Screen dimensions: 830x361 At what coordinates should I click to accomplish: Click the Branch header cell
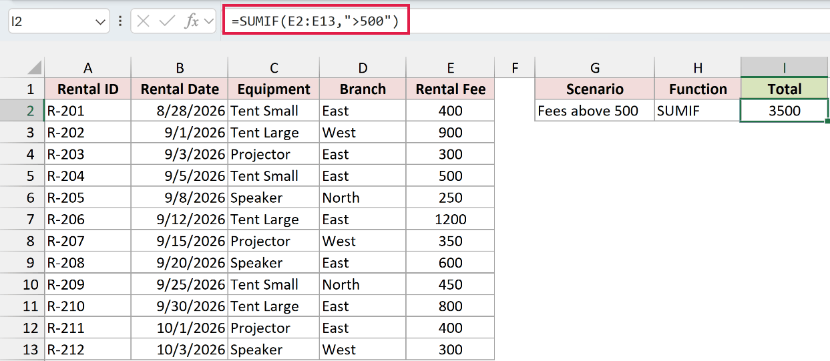point(363,89)
